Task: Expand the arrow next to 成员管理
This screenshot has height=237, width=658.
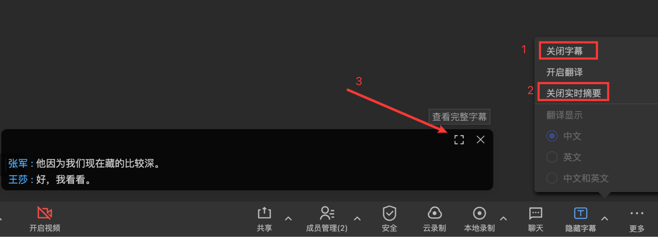Action: tap(357, 219)
